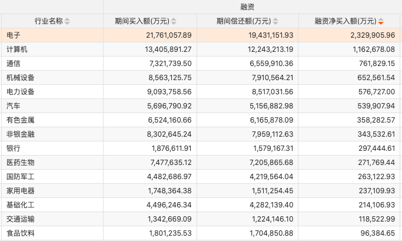The image size is (402, 241).
Task: Click 电子 net buy value 2,329,905.96
Action: coord(367,35)
